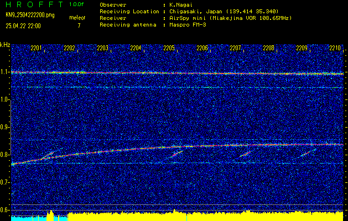
Task: Click the 2206 time marker
Action: 202,48
